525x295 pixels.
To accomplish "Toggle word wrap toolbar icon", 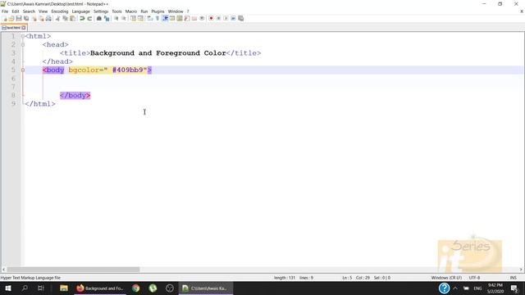I will [x=149, y=19].
